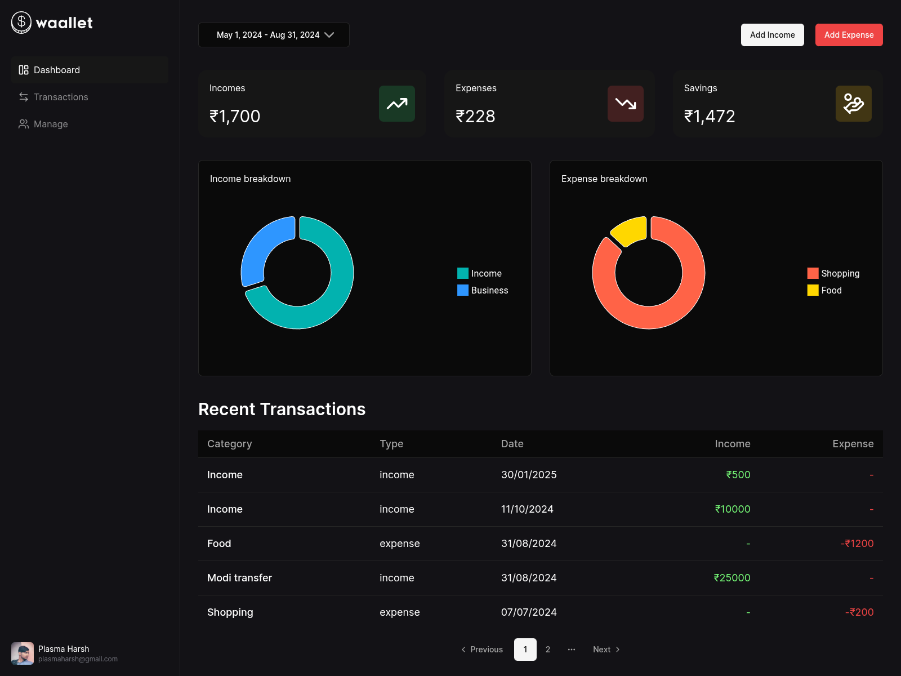Click the Date column header
The height and width of the screenshot is (676, 901).
[x=512, y=444]
